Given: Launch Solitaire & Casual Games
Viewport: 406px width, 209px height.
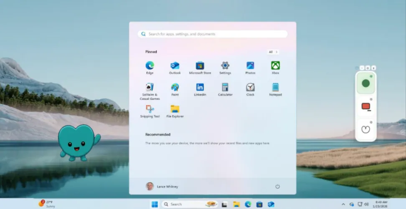Looking at the screenshot, I should click(x=150, y=91).
